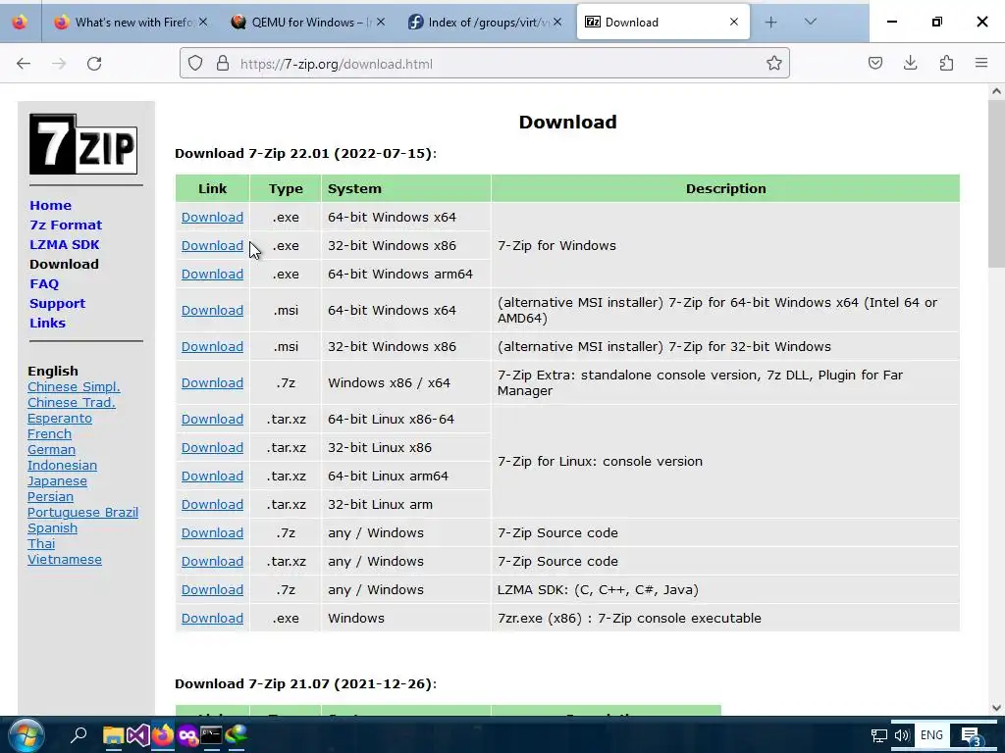Click the forward navigation arrow
Viewport: 1005px width, 753px height.
pyautogui.click(x=59, y=64)
